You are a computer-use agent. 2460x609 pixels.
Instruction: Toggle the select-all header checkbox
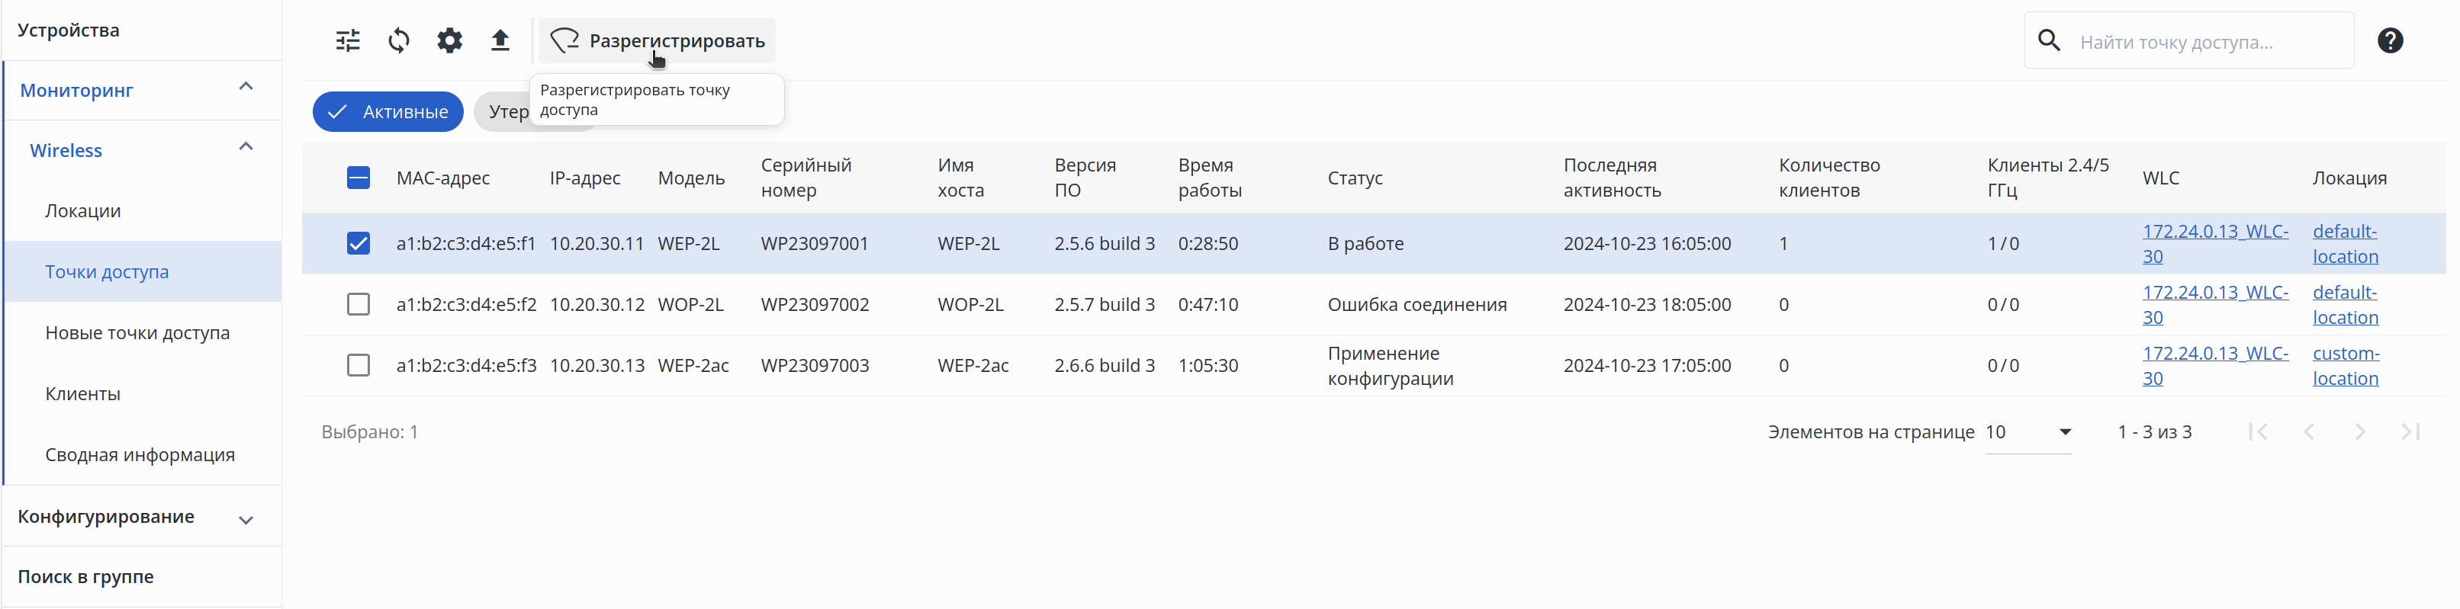pos(358,178)
